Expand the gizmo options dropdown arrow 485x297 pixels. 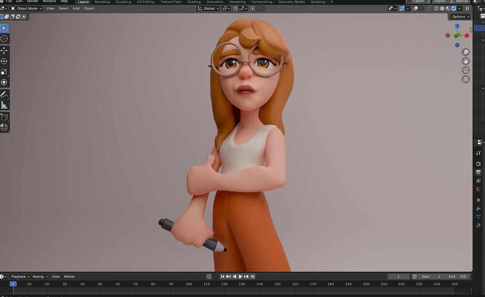point(408,9)
